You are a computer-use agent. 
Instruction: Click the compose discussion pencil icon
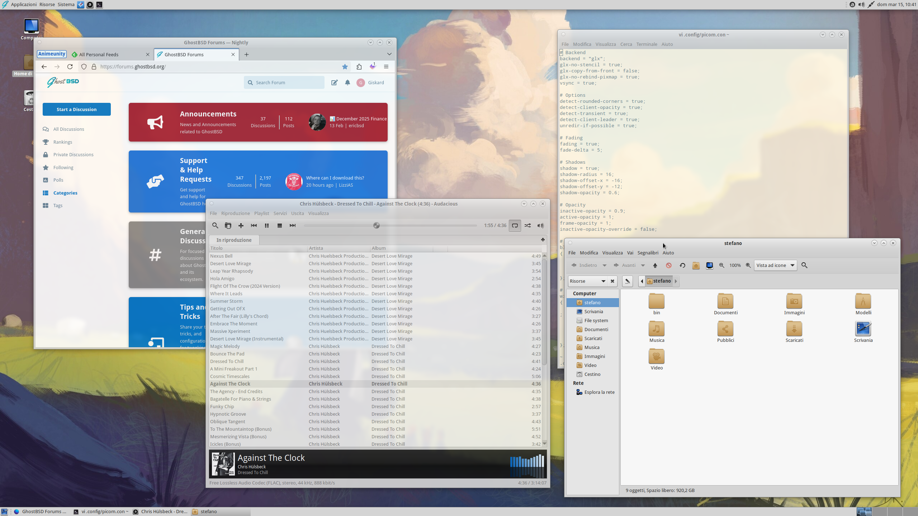(334, 82)
